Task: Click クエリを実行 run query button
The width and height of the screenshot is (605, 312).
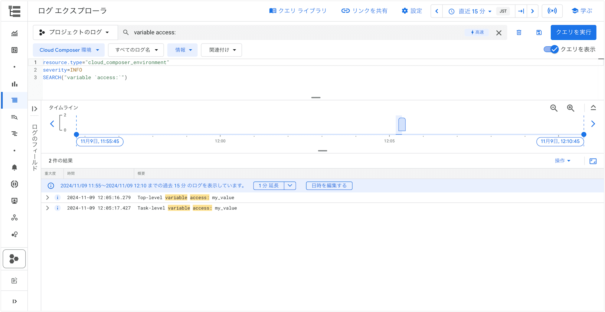Action: [574, 32]
